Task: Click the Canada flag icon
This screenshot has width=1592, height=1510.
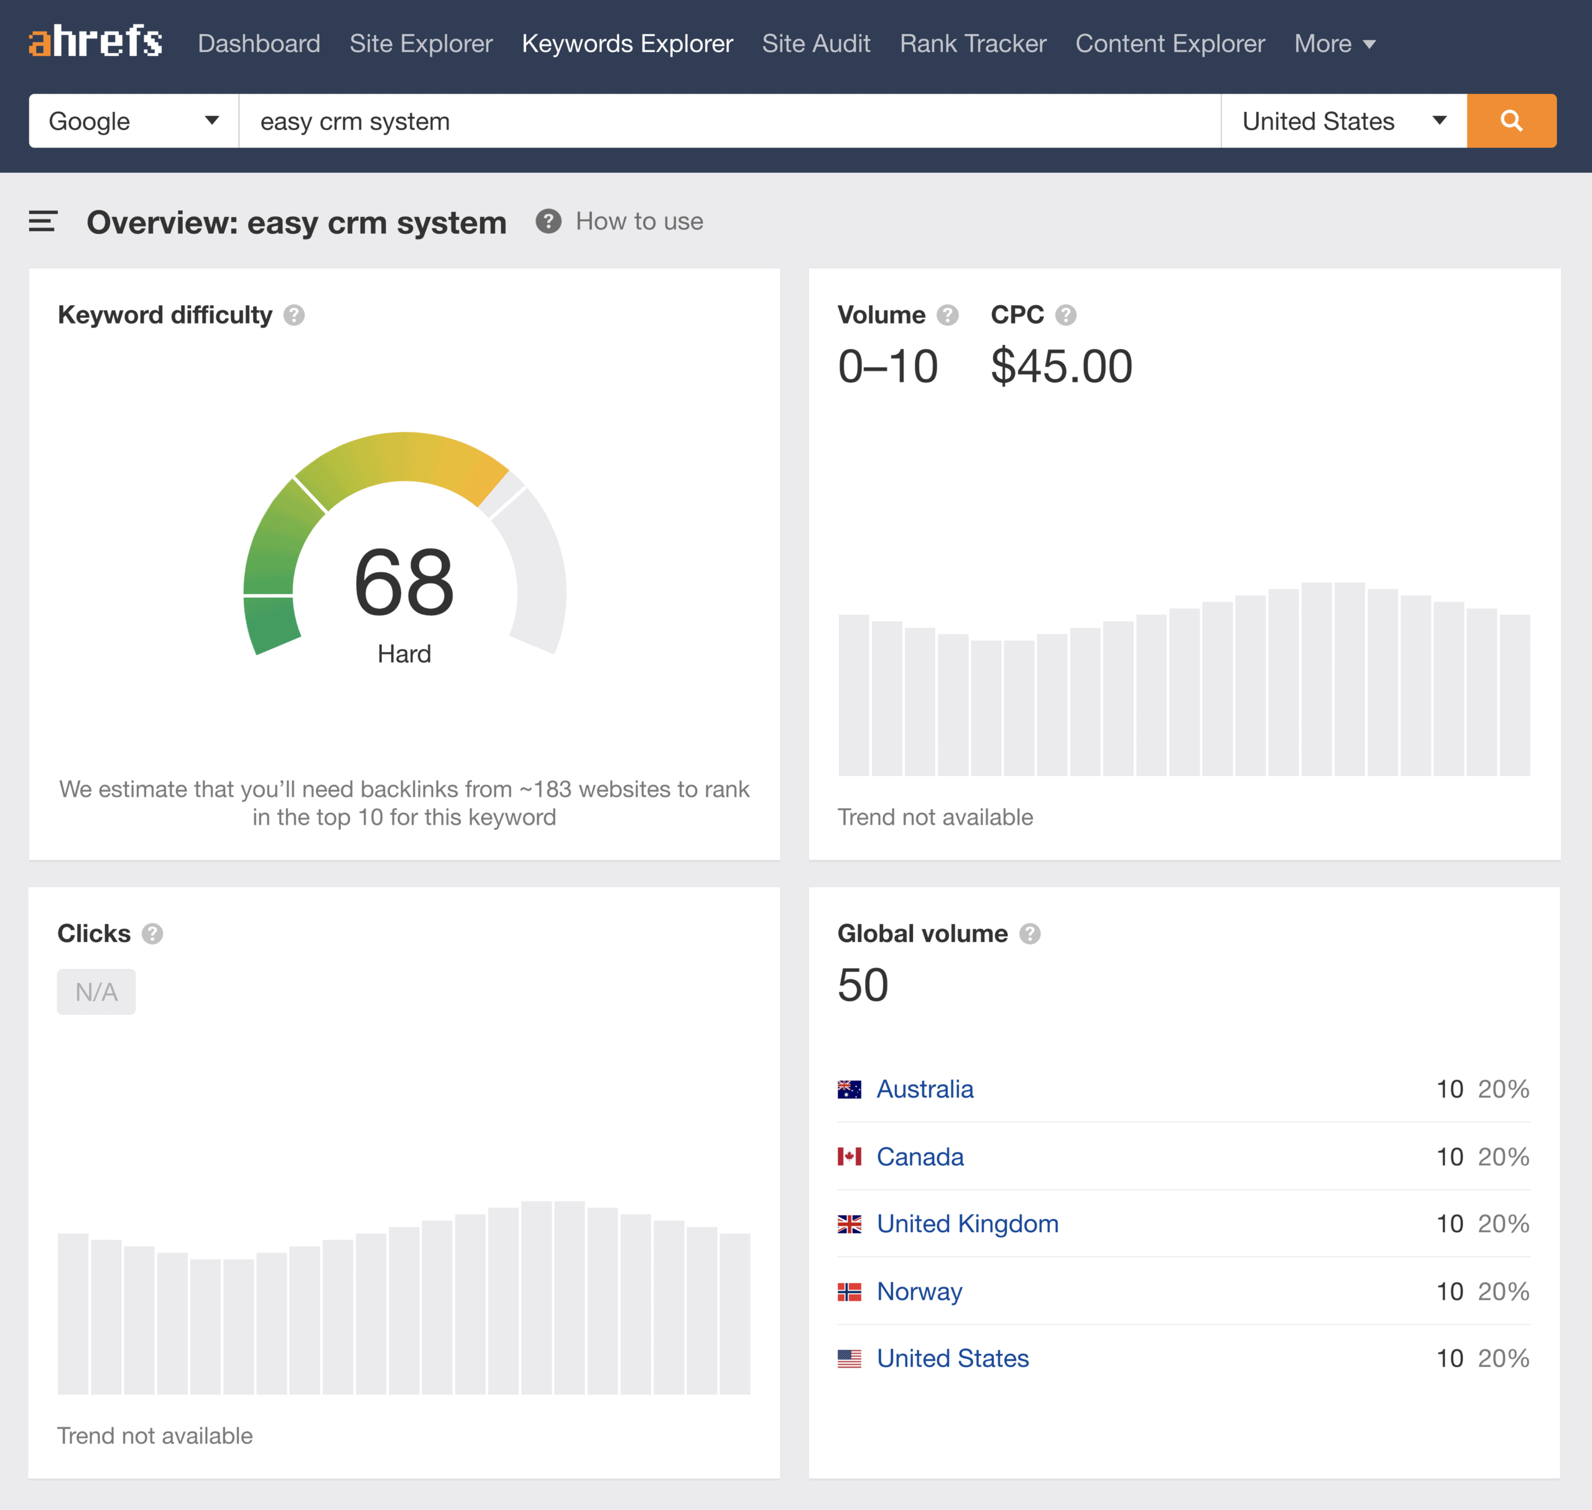Action: (x=849, y=1157)
